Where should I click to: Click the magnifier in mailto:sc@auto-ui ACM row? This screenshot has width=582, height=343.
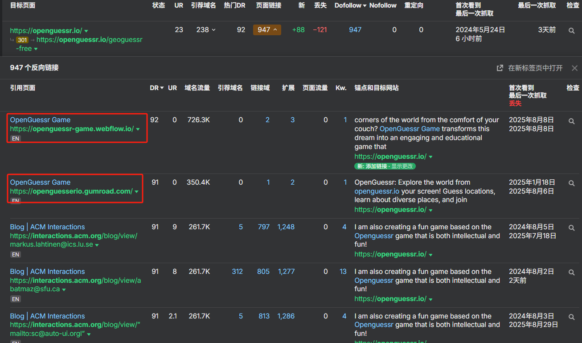(x=571, y=317)
